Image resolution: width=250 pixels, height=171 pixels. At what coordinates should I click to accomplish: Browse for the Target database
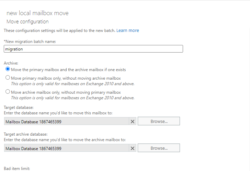[x=159, y=121]
